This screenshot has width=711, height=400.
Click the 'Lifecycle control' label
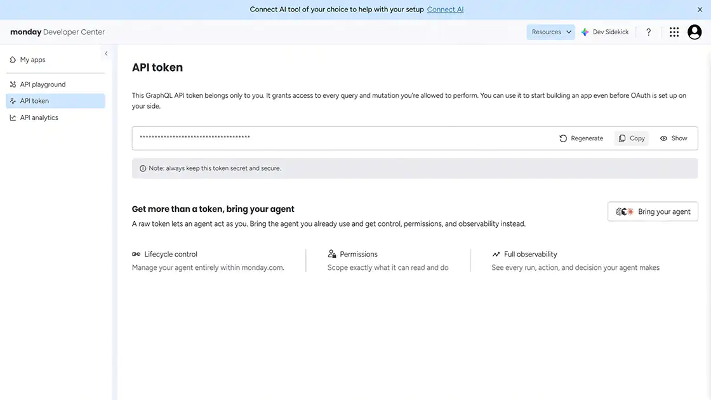pyautogui.click(x=171, y=255)
